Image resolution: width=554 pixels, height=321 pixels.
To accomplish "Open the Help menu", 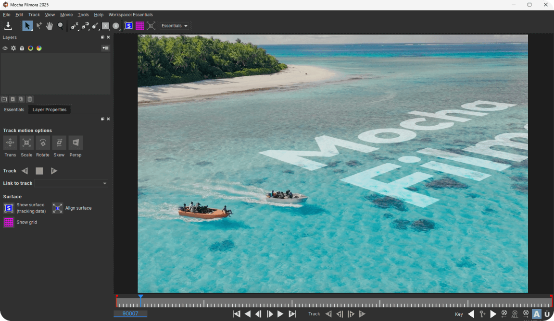I will pos(99,15).
